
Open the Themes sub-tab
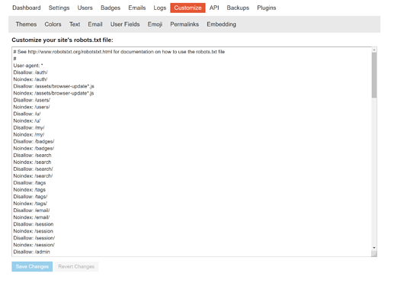click(x=26, y=24)
